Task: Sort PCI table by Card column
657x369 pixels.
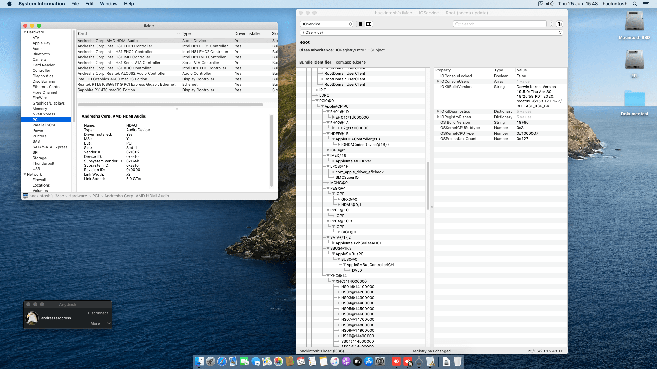Action: (x=129, y=33)
